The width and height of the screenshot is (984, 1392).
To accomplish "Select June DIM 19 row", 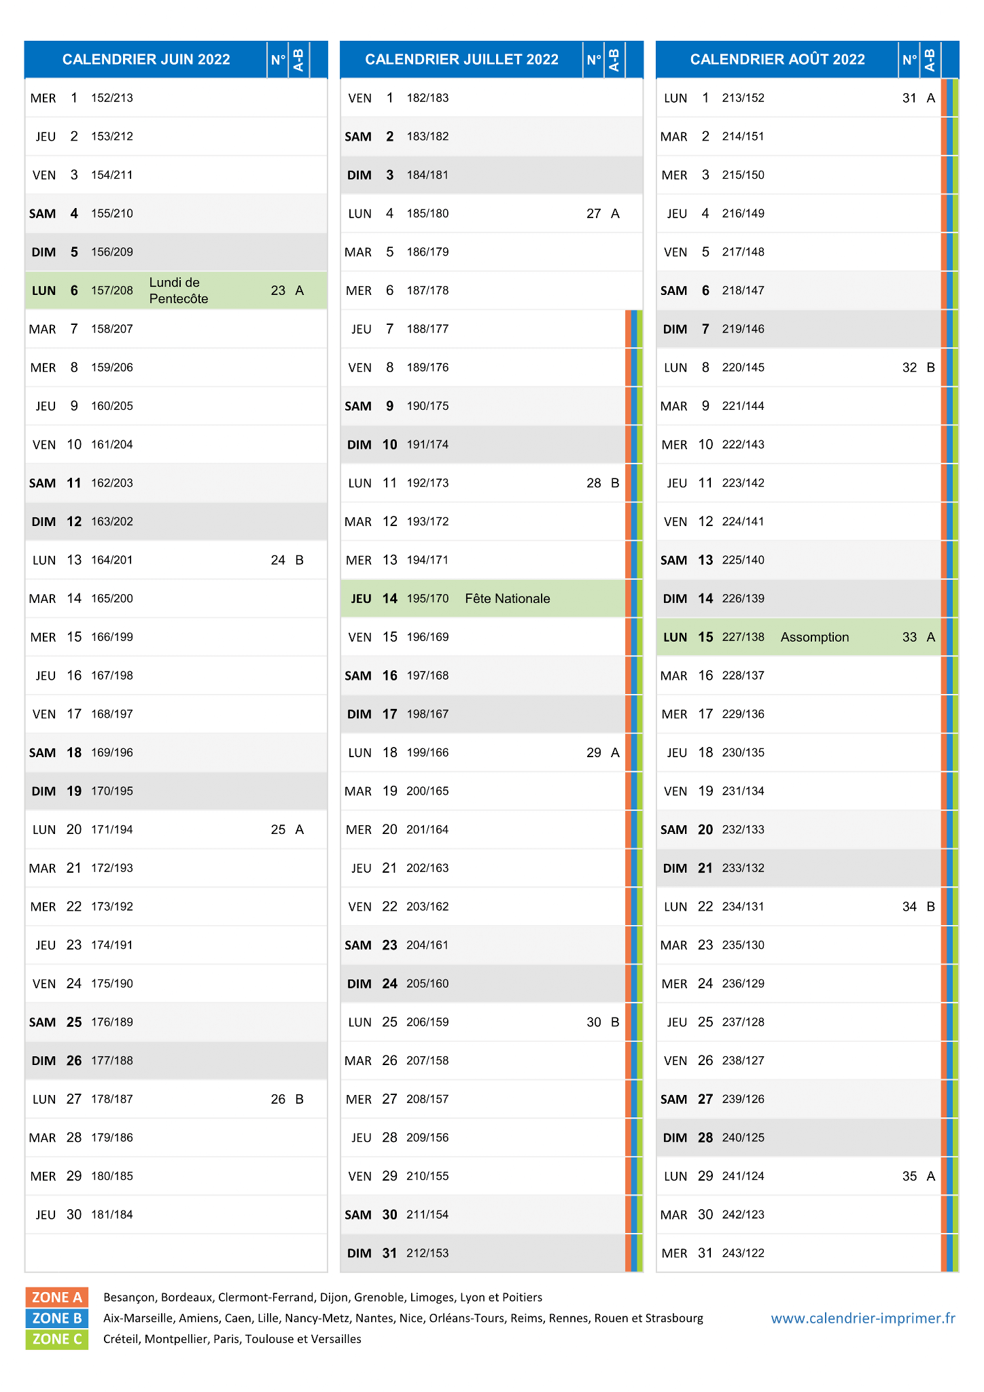I will pos(176,791).
